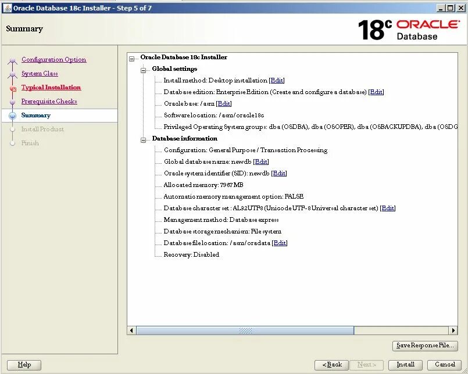Click the Oracle installer icon in title bar

(8, 8)
